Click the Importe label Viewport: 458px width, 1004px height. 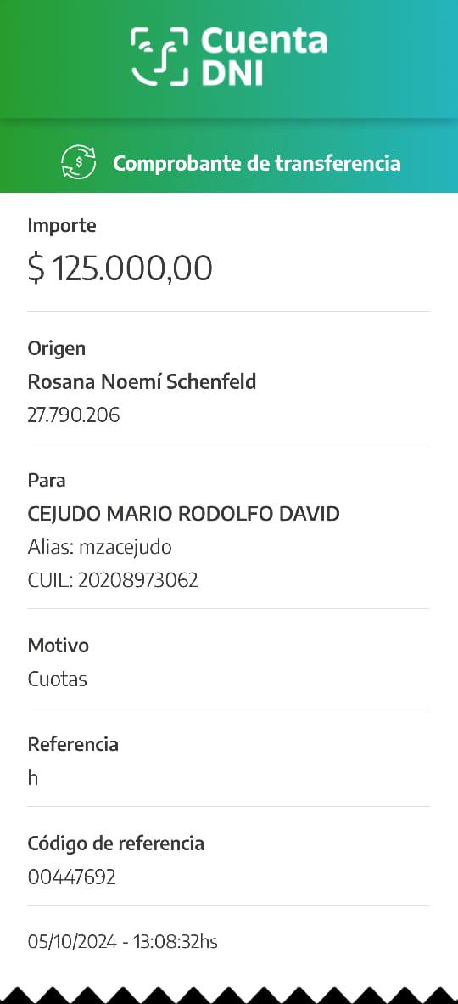(62, 225)
